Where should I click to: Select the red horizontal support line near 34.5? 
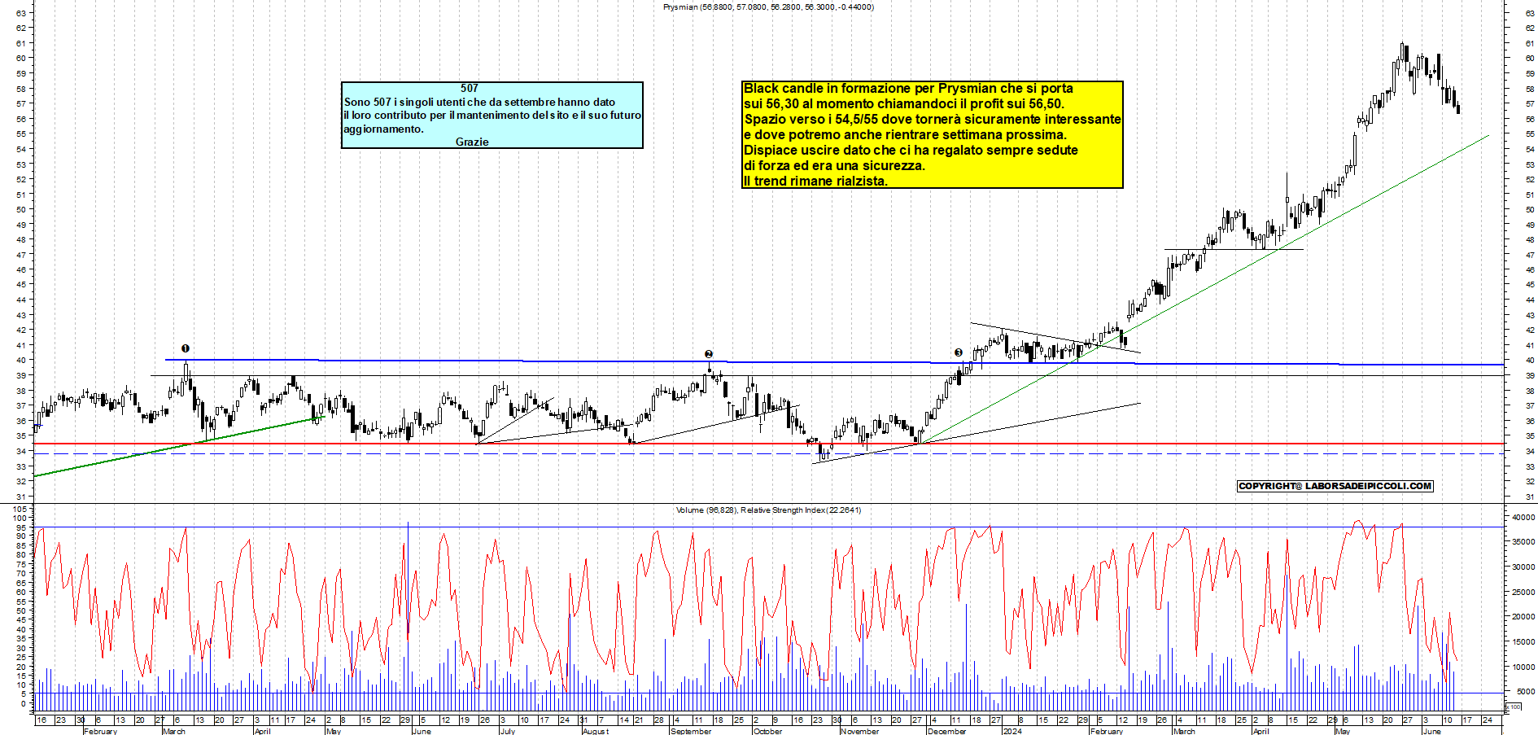point(768,444)
